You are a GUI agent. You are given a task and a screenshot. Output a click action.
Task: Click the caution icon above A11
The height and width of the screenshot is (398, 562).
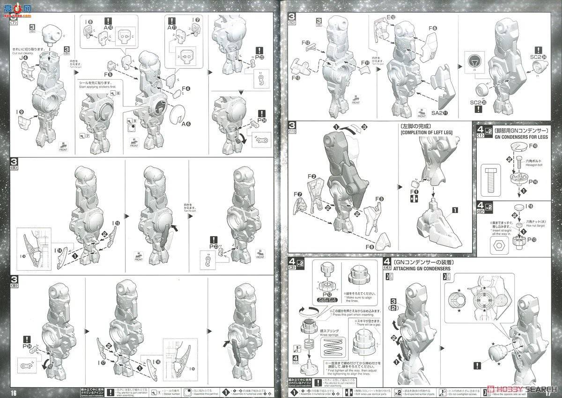[x=172, y=21]
